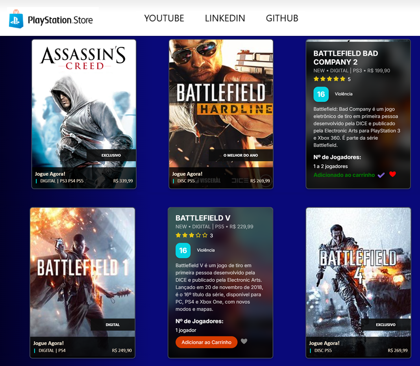420x366 pixels.
Task: Click the BATTLEFIELD BAD COMPANY 2 title
Action: [x=346, y=58]
